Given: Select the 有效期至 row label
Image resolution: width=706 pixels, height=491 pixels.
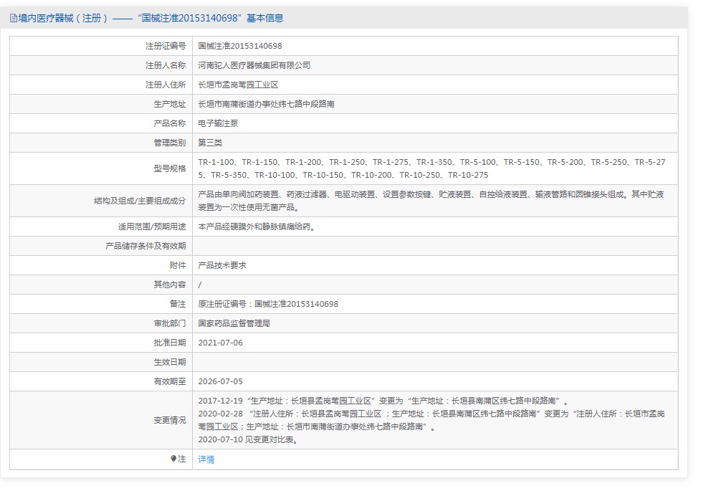Looking at the screenshot, I should pyautogui.click(x=170, y=381).
